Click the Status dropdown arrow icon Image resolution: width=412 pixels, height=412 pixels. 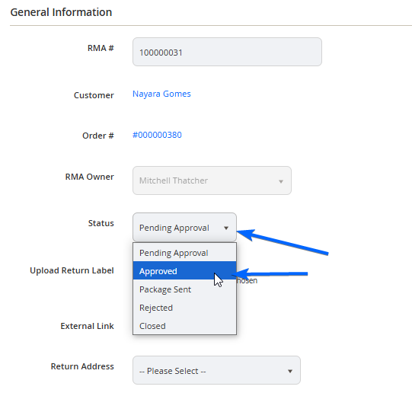[226, 228]
